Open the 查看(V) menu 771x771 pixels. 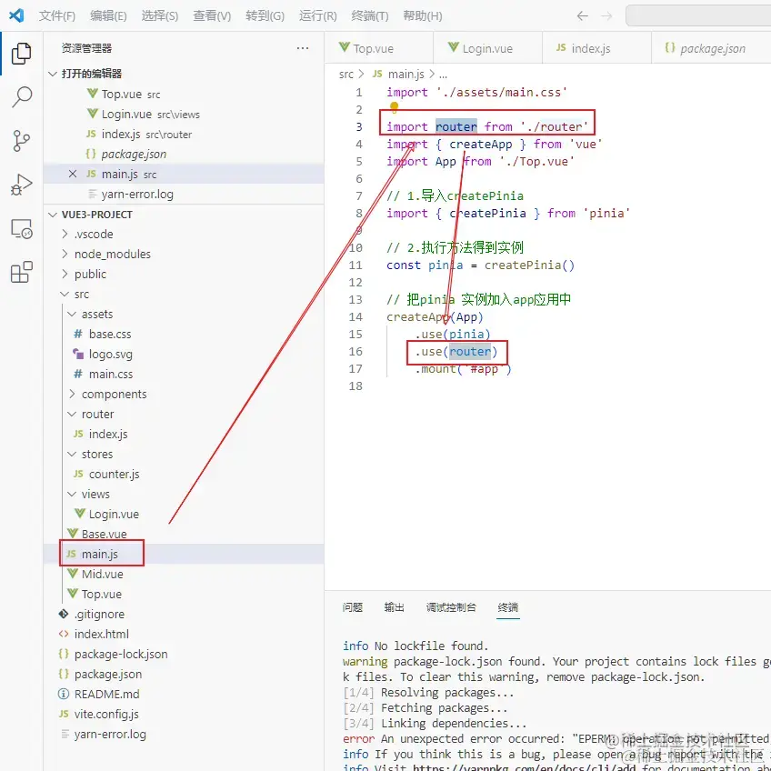pos(212,16)
